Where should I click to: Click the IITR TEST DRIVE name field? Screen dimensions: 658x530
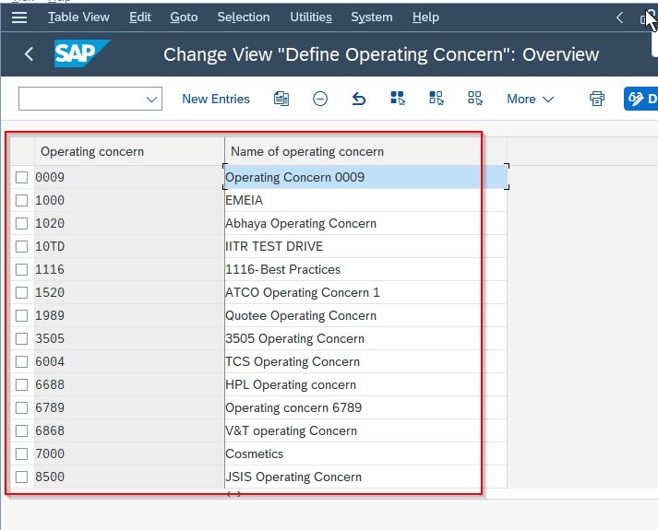(x=365, y=246)
